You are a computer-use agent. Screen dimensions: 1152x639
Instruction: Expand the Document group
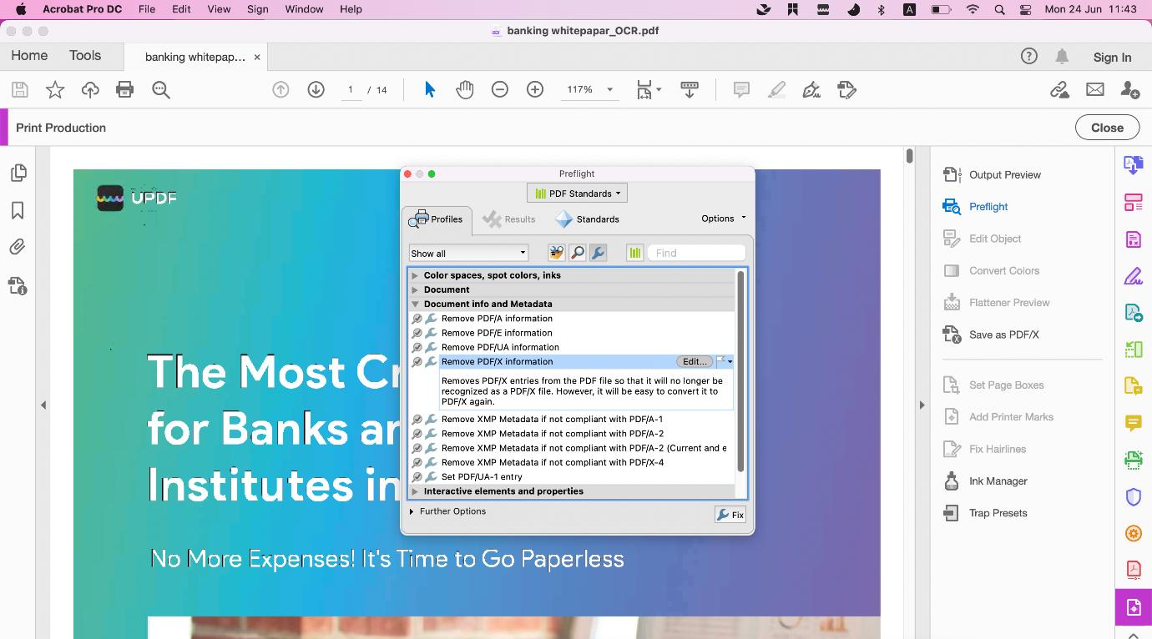[x=415, y=289]
